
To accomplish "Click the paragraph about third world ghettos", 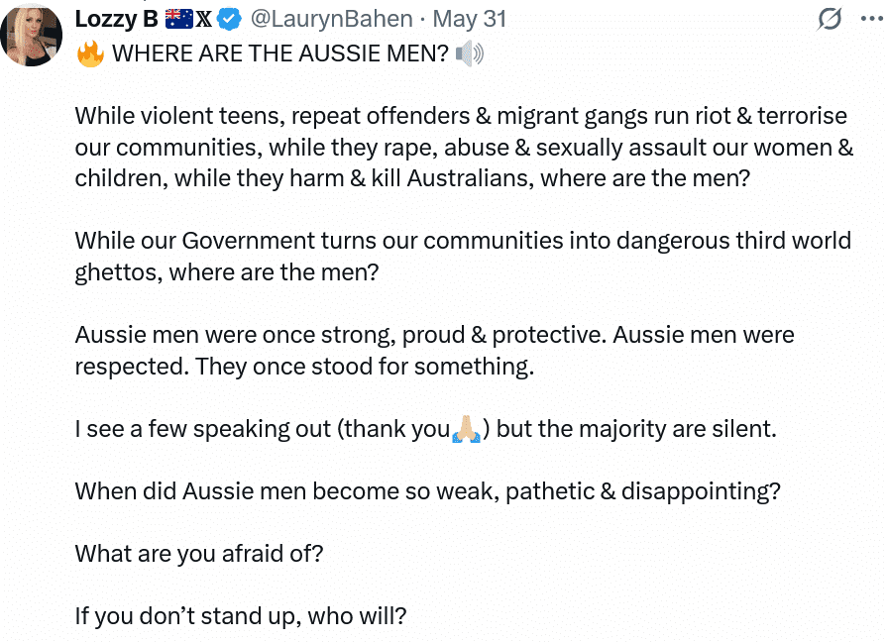I will click(x=463, y=257).
